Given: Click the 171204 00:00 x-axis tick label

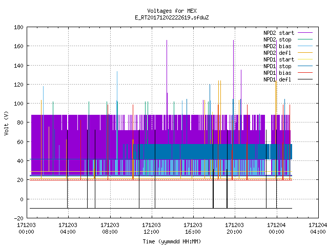Looking at the screenshot, I should point(276,229).
